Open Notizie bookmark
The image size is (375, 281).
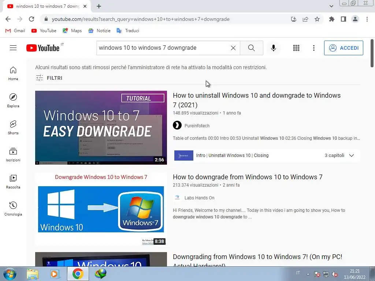click(99, 31)
